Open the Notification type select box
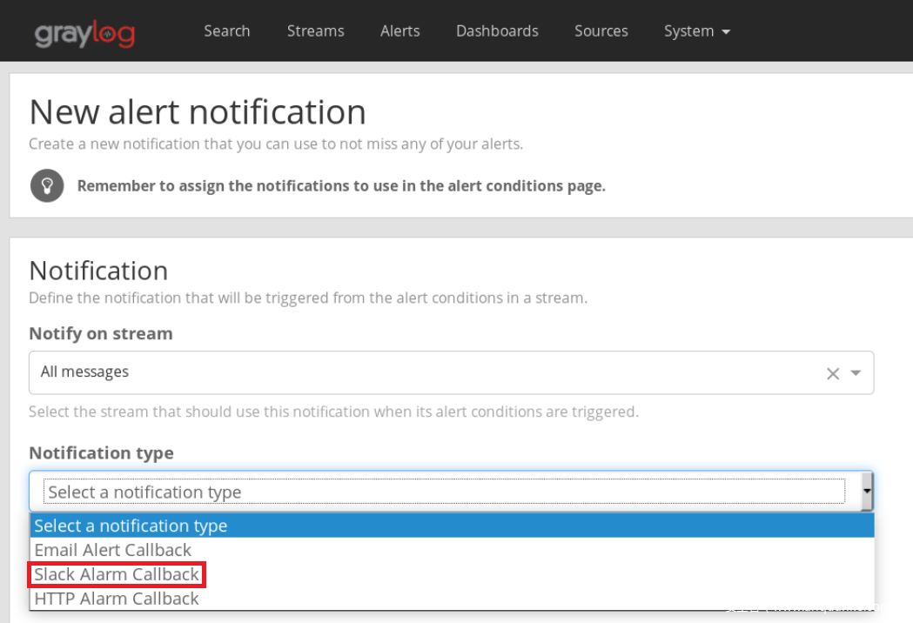This screenshot has width=913, height=623. (451, 492)
